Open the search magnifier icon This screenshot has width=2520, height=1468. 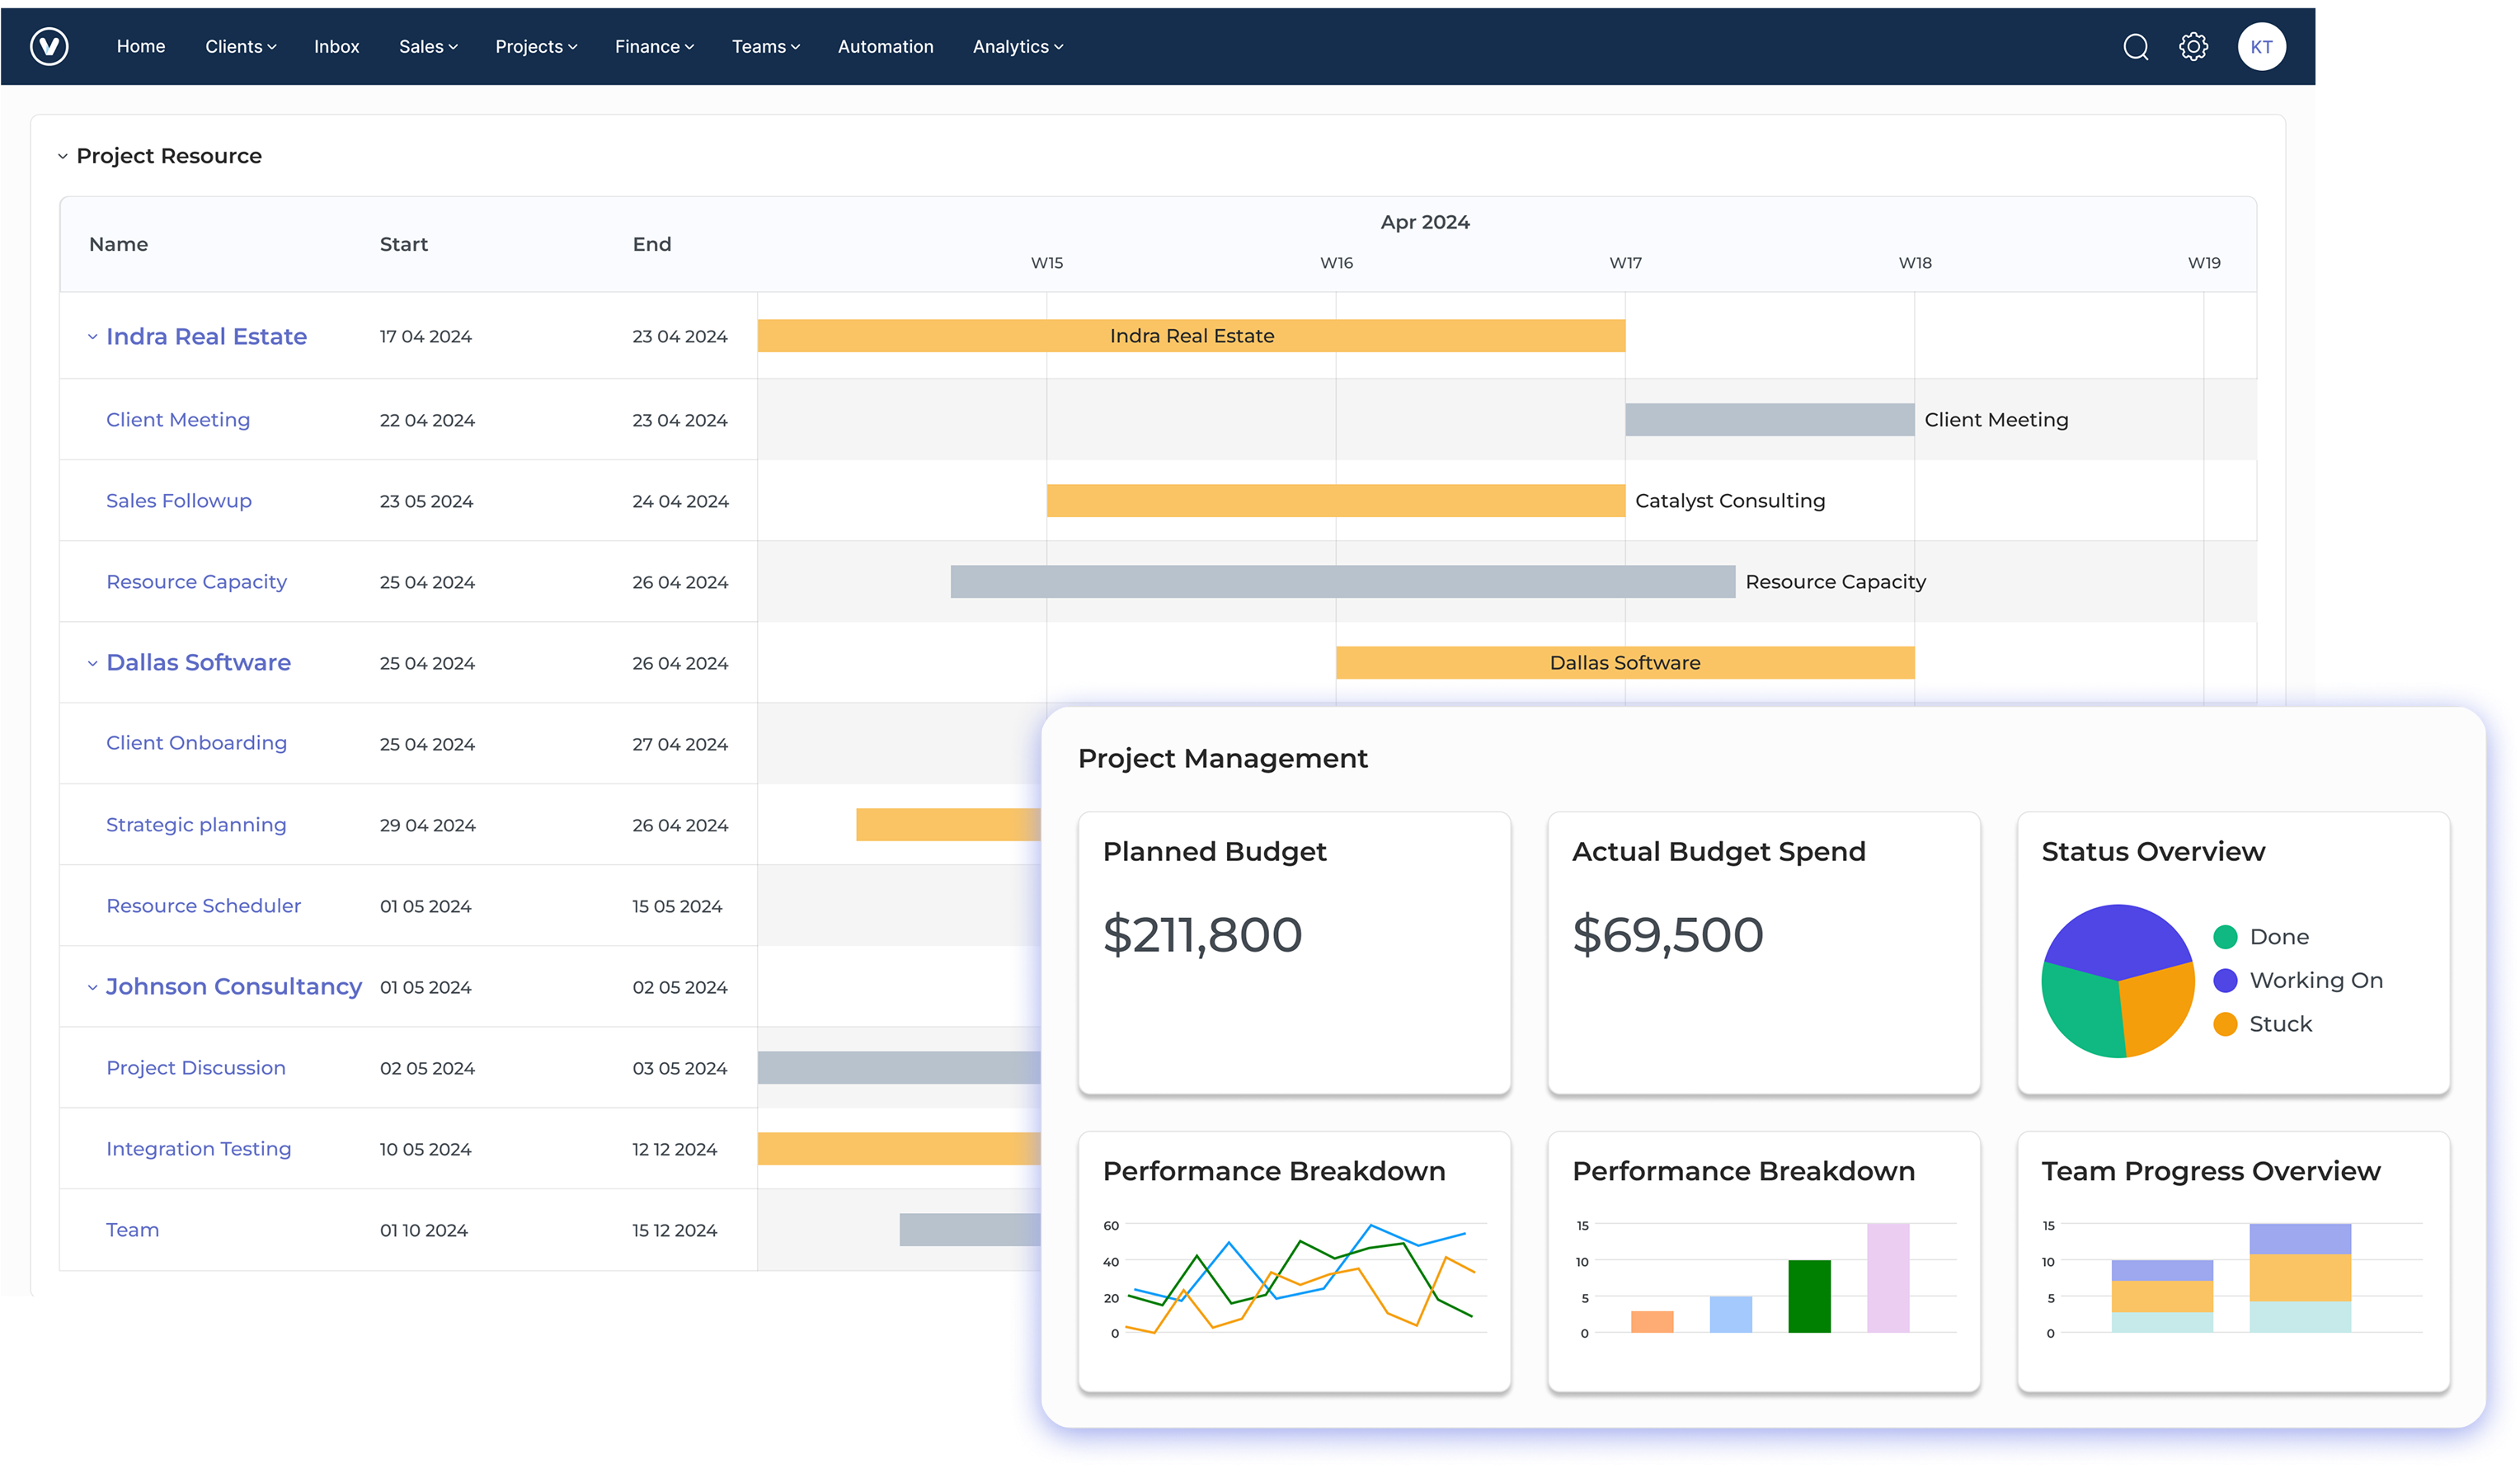2135,47
